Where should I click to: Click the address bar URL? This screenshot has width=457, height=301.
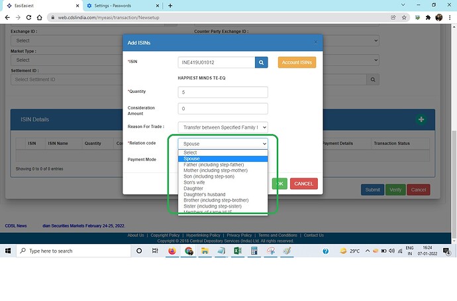click(x=109, y=17)
